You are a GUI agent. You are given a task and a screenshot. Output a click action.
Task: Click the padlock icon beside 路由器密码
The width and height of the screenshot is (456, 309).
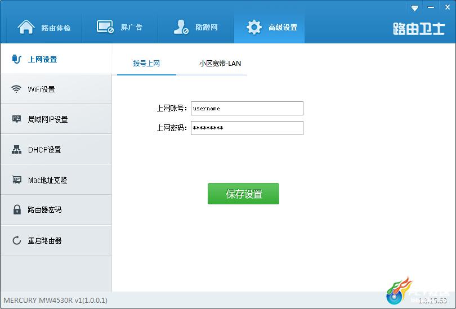point(17,209)
